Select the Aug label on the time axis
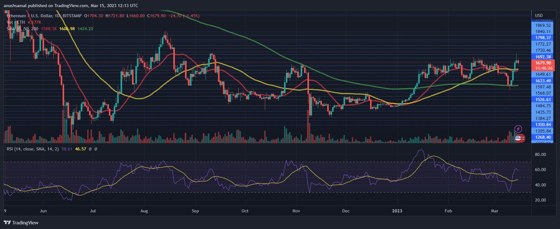 [144, 211]
